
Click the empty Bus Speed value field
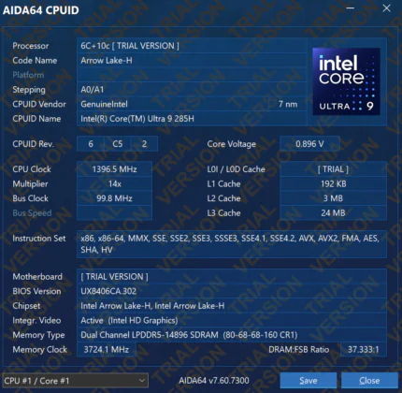(x=114, y=213)
